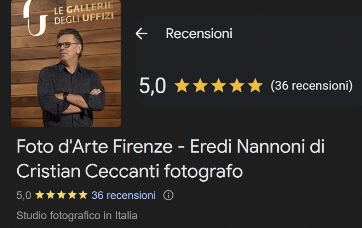Viewport: 362px width, 228px height.
Task: Click the first small star under business name
Action: (x=40, y=195)
